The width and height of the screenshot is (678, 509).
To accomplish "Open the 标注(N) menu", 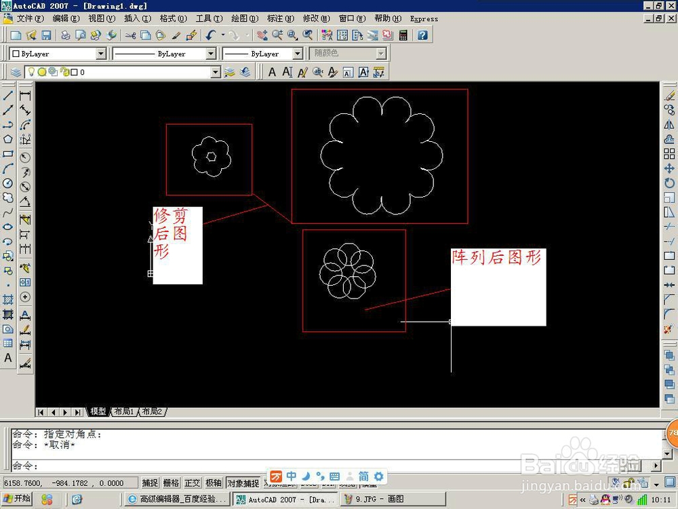I will pyautogui.click(x=280, y=18).
